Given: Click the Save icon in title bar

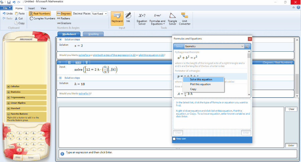Looking at the screenshot, I should (9, 2).
